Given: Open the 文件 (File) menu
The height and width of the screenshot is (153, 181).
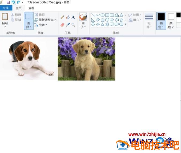Looking at the screenshot, I should [x=6, y=8].
